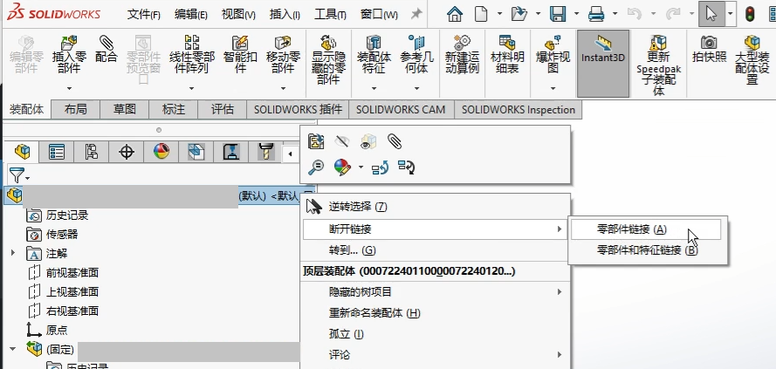Click the Select cursor tool in top toolbar
The image size is (776, 369).
(x=711, y=14)
